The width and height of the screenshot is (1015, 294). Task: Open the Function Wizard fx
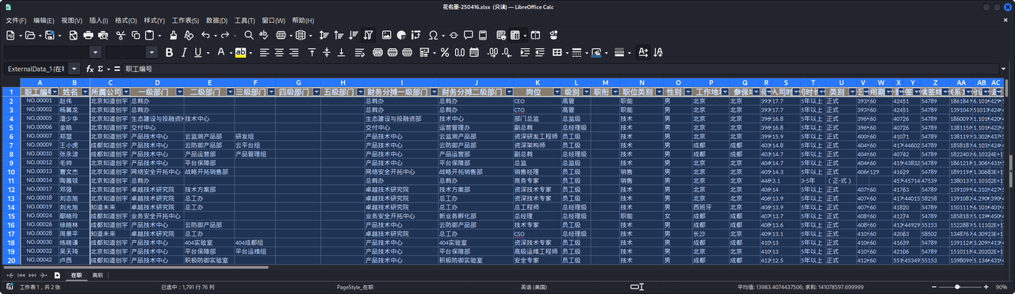[x=90, y=69]
